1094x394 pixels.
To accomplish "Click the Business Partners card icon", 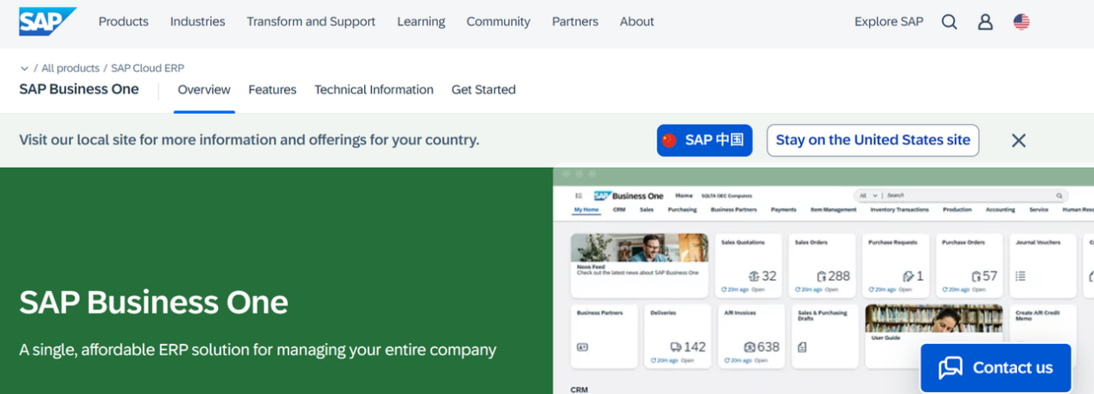I will pos(583,346).
